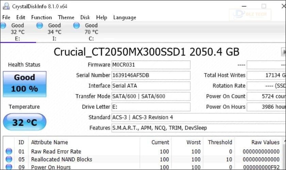Open the File menu
The width and height of the screenshot is (286, 170).
click(6, 17)
